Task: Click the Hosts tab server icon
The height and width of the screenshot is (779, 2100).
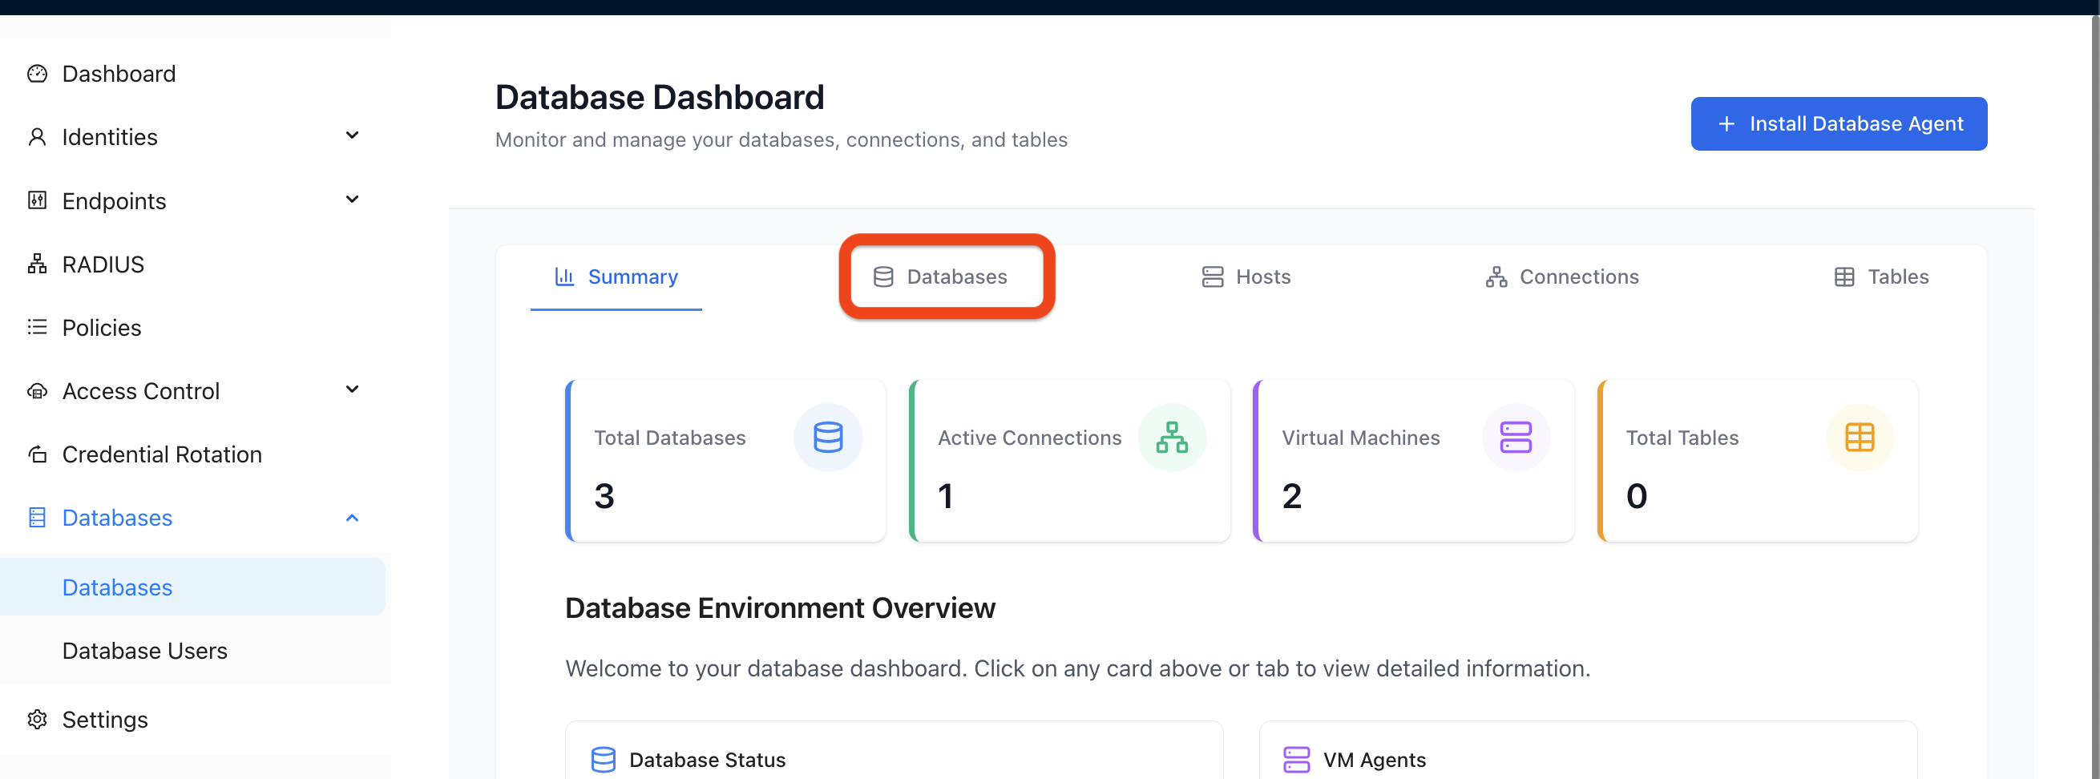Action: 1212,277
